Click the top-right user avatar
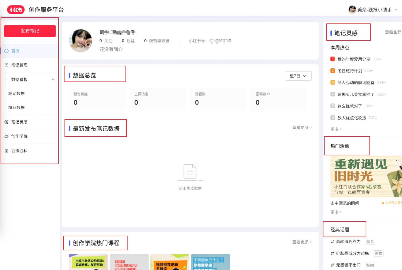The width and height of the screenshot is (402, 270). 352,10
